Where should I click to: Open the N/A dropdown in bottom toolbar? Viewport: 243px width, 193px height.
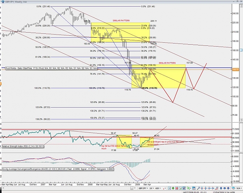239,188
